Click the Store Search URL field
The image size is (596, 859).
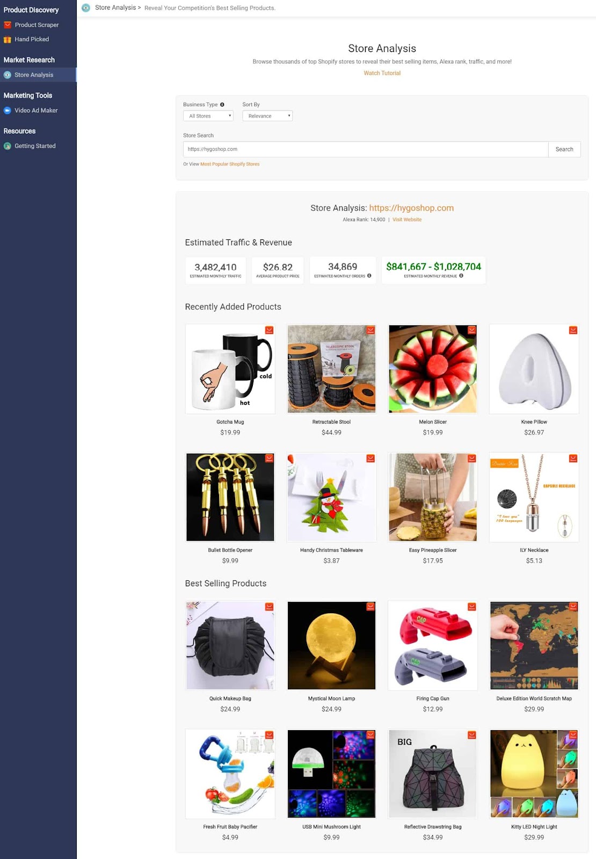(x=366, y=149)
